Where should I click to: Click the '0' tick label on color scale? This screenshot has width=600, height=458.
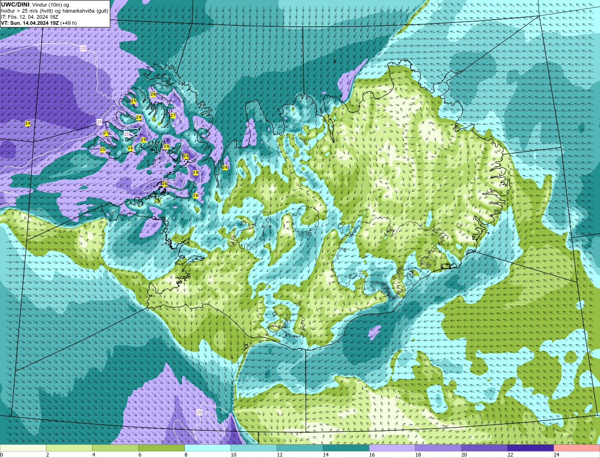(x=2, y=455)
